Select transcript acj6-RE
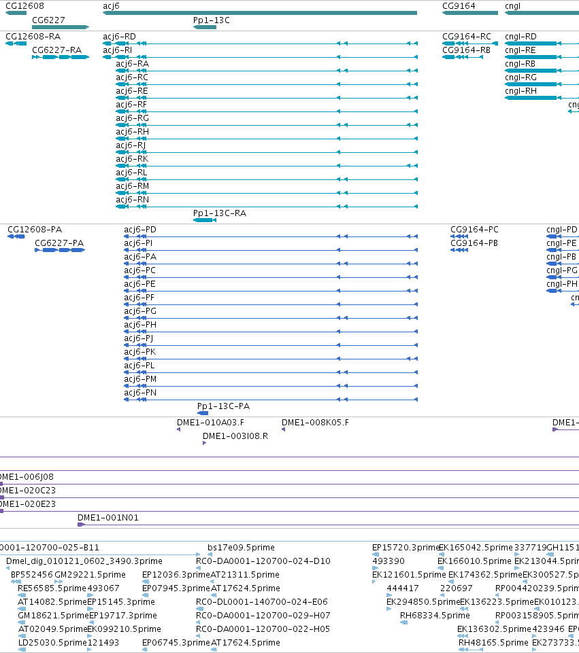Screen dimensions: 579x653 (x=267, y=98)
